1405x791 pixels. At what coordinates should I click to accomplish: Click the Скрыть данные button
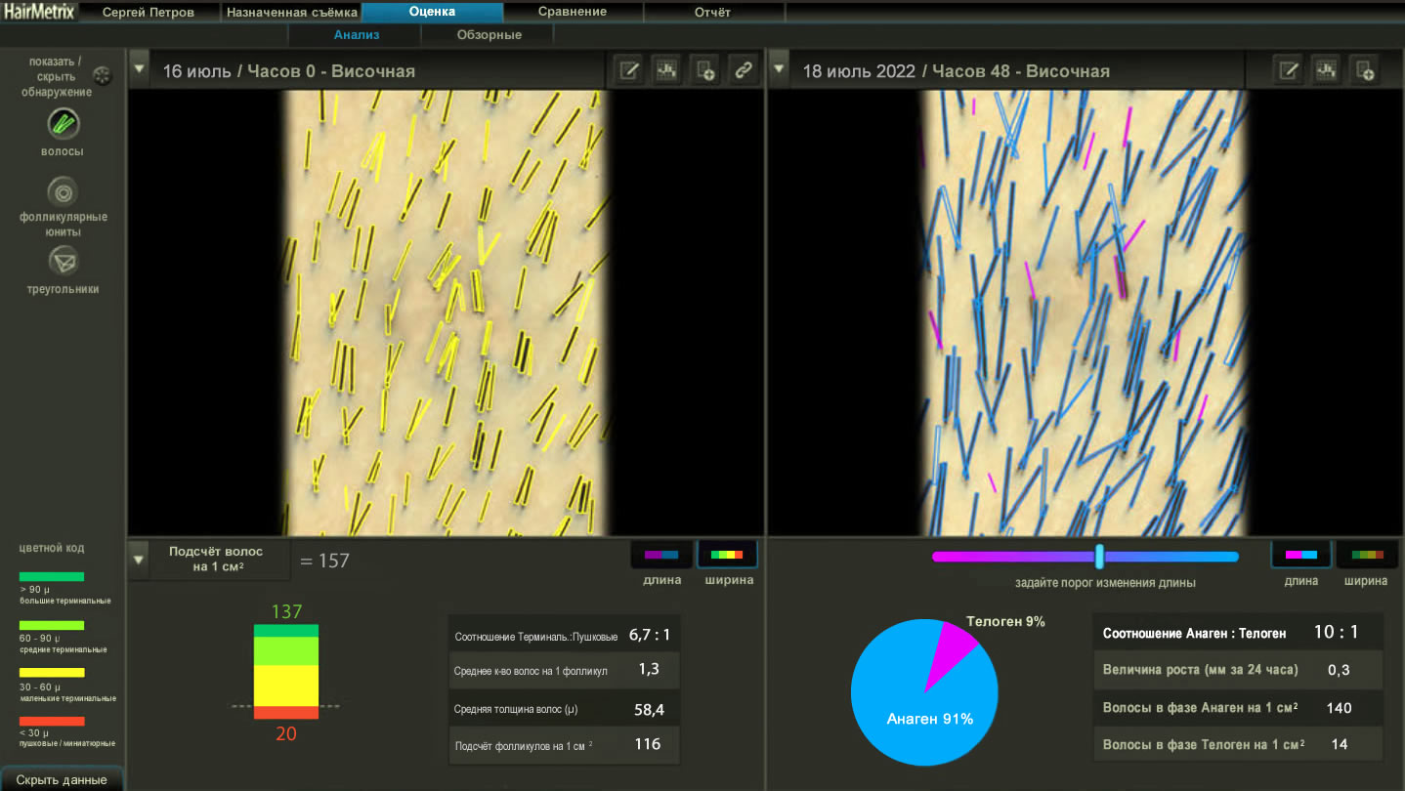point(62,779)
